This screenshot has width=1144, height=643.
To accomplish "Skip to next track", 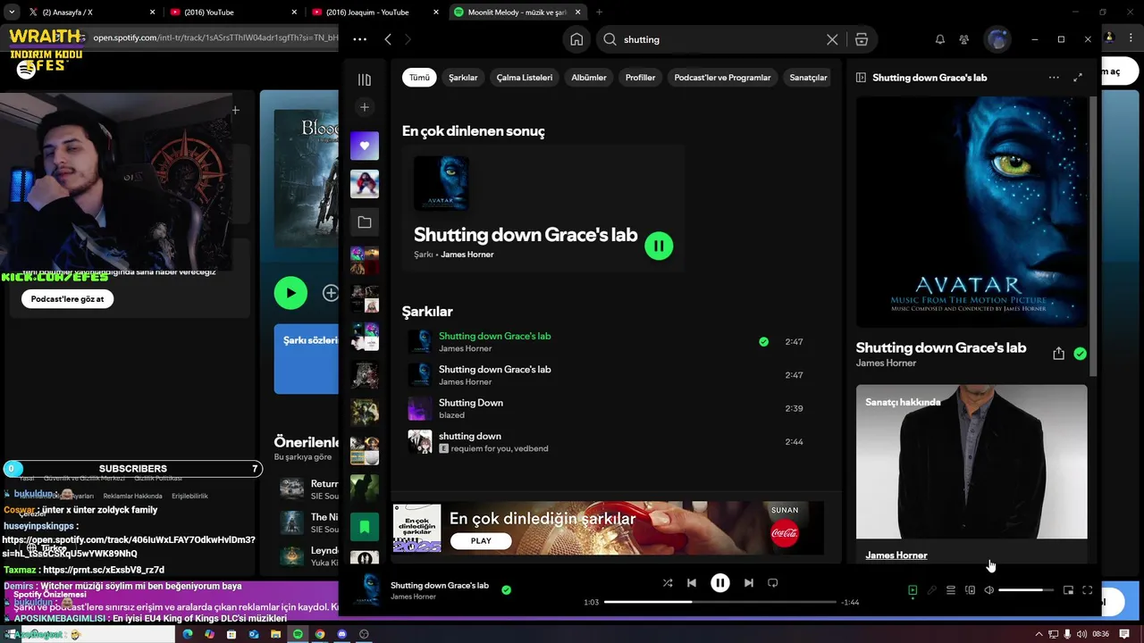I will 749,583.
